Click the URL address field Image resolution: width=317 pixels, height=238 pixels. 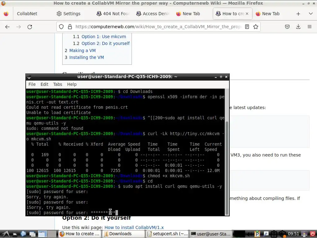(x=158, y=27)
